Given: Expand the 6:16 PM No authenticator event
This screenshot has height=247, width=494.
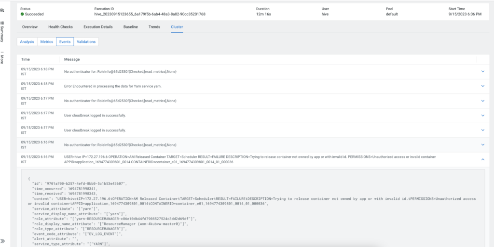Looking at the screenshot, I should [x=482, y=144].
